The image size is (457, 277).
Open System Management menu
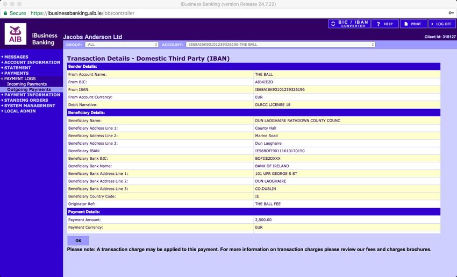click(30, 105)
